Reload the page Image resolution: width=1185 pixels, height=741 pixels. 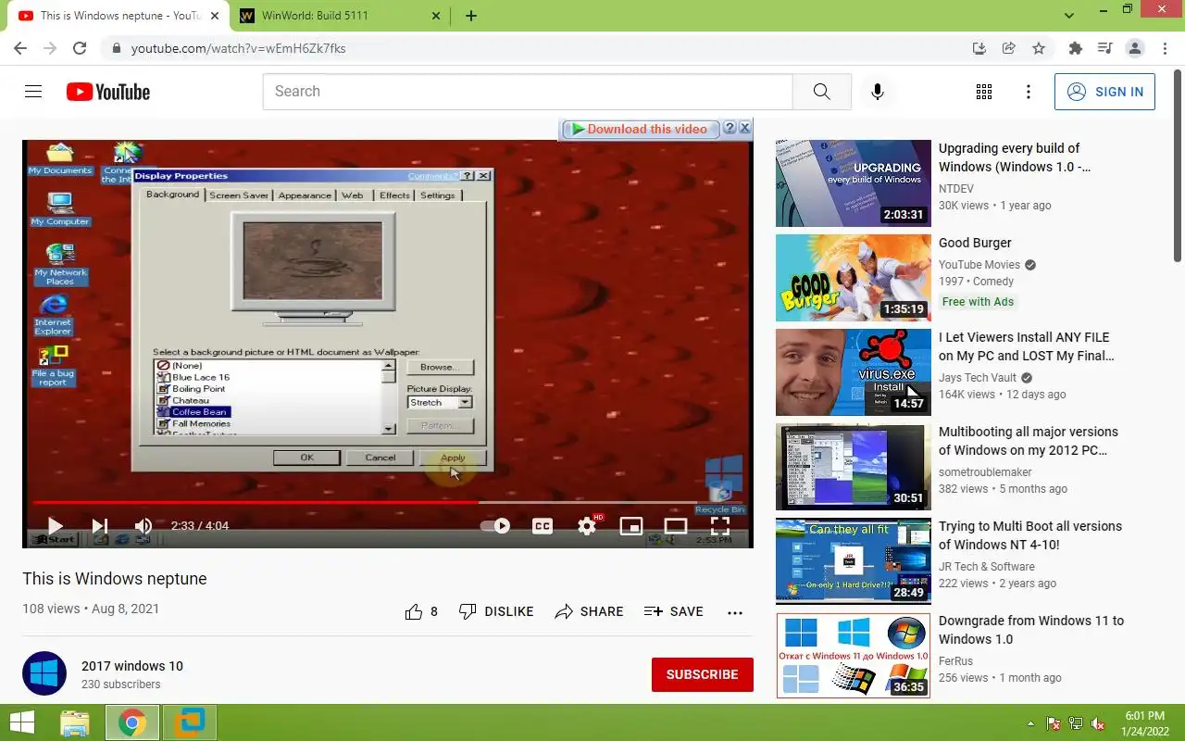(80, 48)
